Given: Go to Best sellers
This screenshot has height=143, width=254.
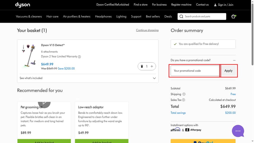Looking at the screenshot, I should point(153,16).
